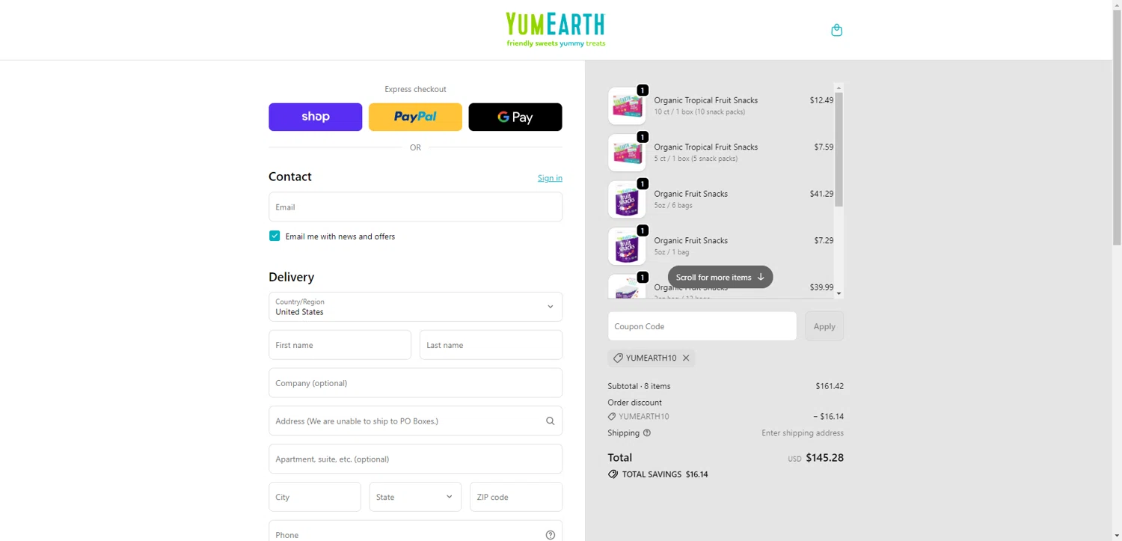1122x541 pixels.
Task: Click the $161.42 subtotal amount
Action: pyautogui.click(x=830, y=386)
